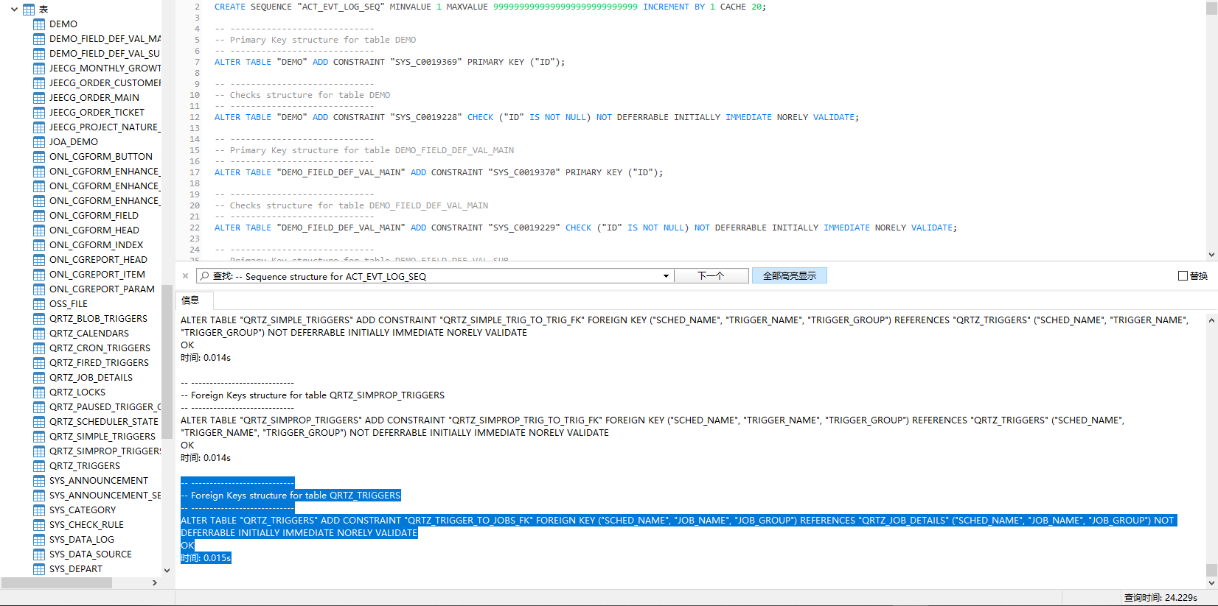Enable the 替换 replace checkbox
This screenshot has height=606, width=1218.
(1183, 276)
